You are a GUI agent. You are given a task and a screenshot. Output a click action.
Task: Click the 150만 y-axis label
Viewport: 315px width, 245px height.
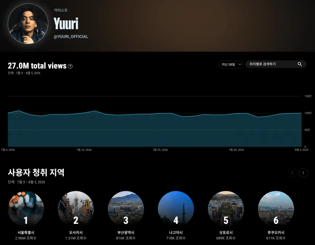coord(308,96)
